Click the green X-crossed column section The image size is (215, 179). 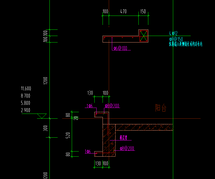(144, 36)
